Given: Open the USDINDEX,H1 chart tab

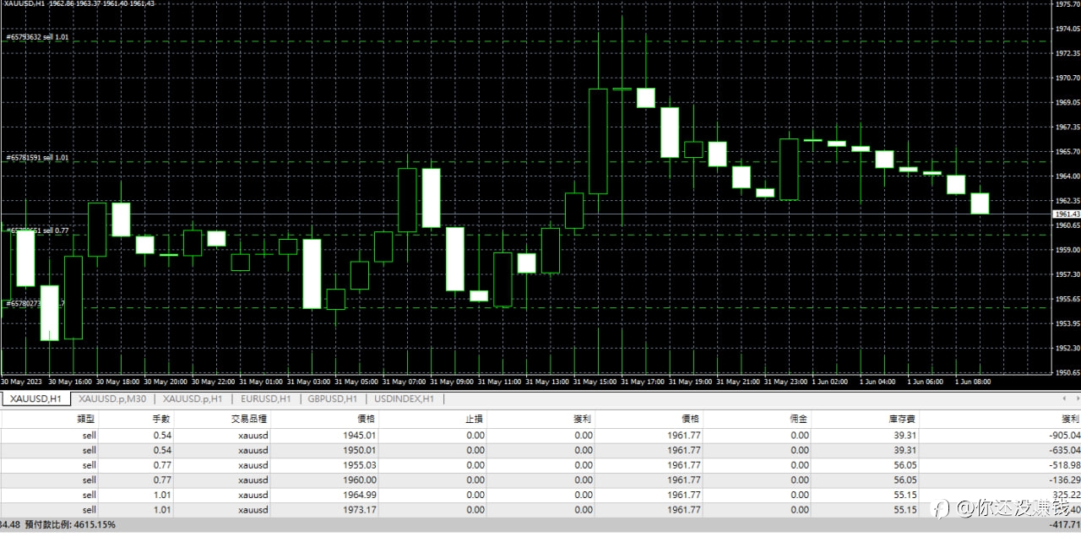Looking at the screenshot, I should point(404,398).
